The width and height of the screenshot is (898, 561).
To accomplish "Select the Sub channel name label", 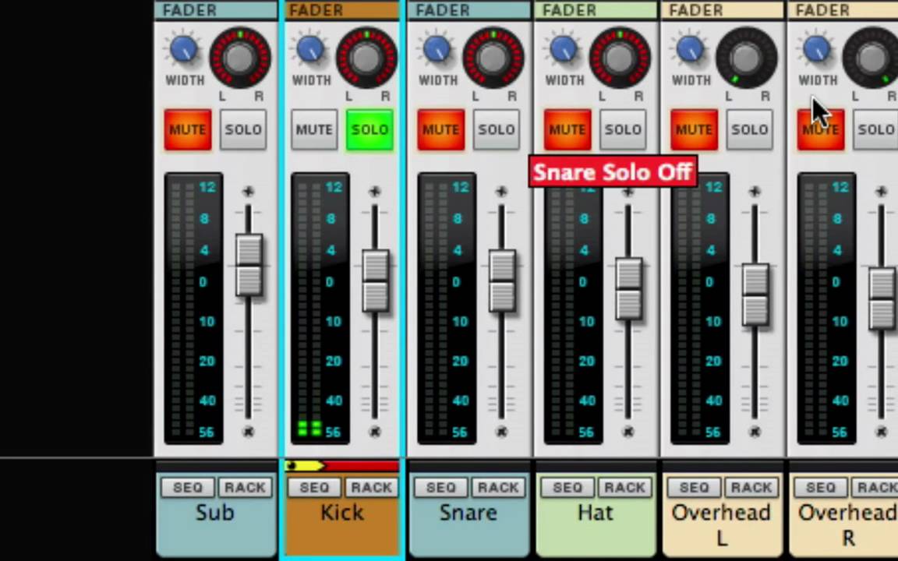I will tap(215, 513).
